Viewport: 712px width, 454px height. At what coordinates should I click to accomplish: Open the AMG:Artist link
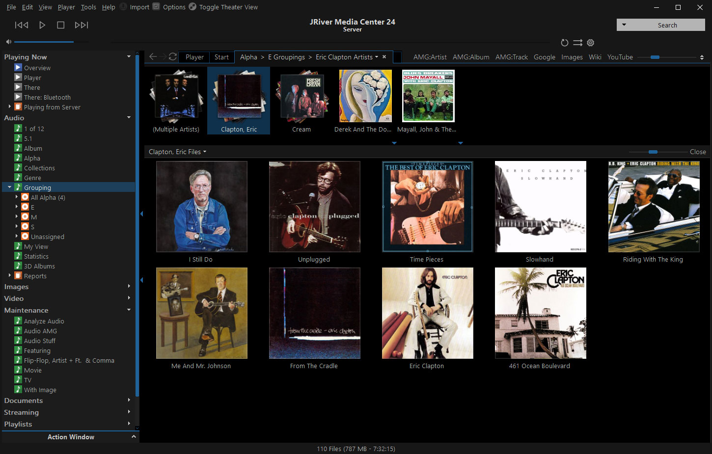[430, 57]
